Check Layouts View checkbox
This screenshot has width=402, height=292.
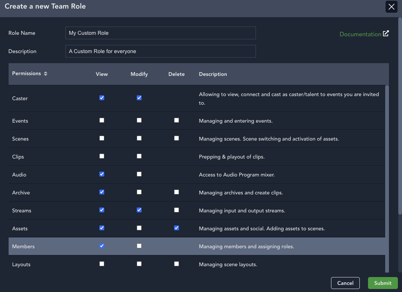click(x=102, y=264)
